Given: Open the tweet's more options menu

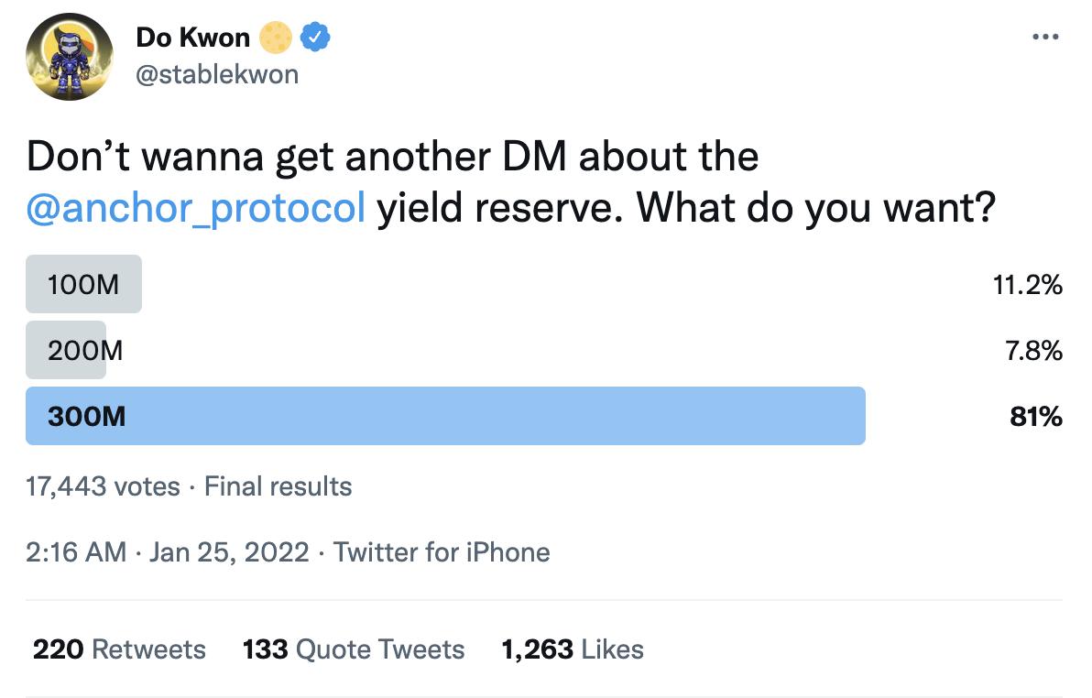Looking at the screenshot, I should pos(1045,38).
